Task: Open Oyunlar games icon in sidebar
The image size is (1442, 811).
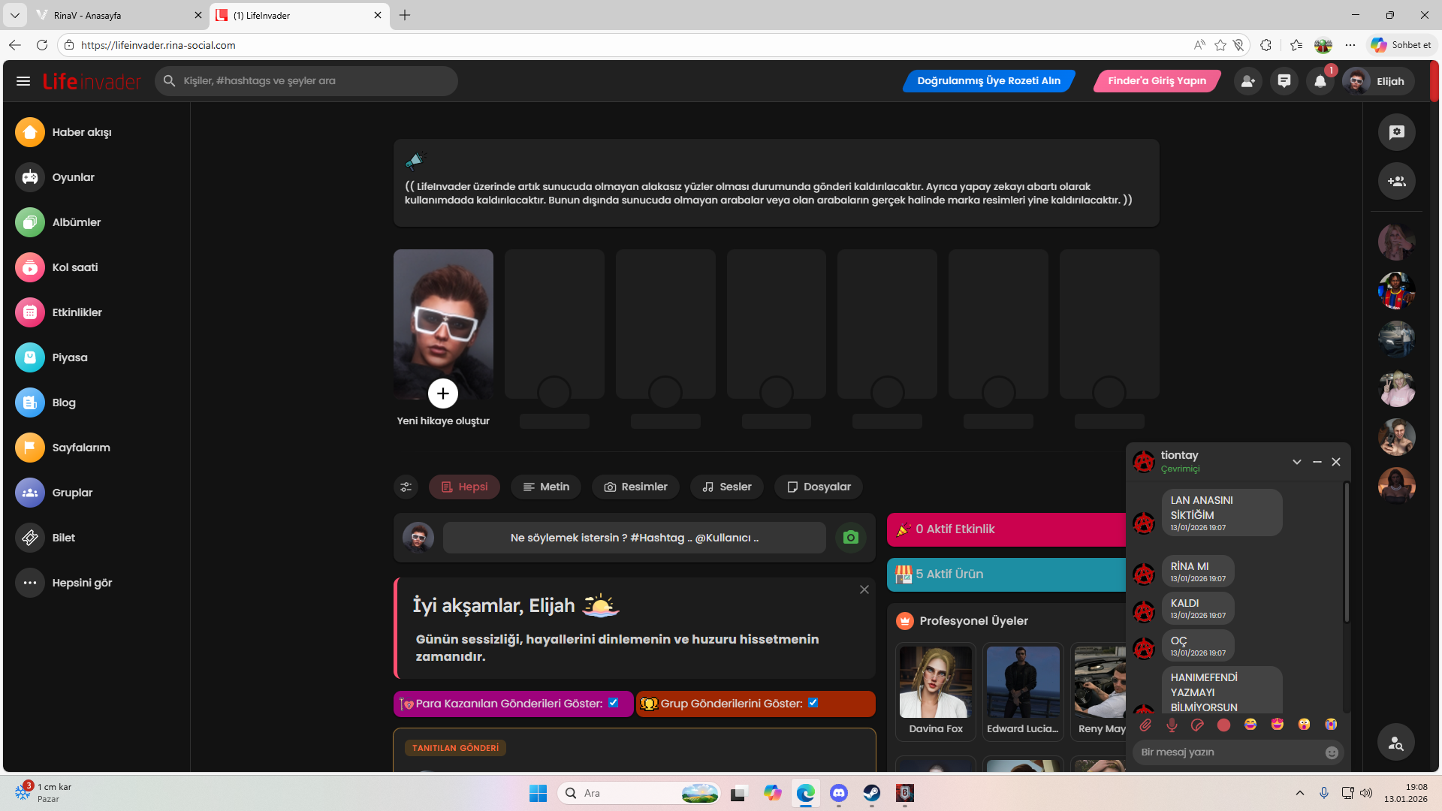Action: coord(30,177)
